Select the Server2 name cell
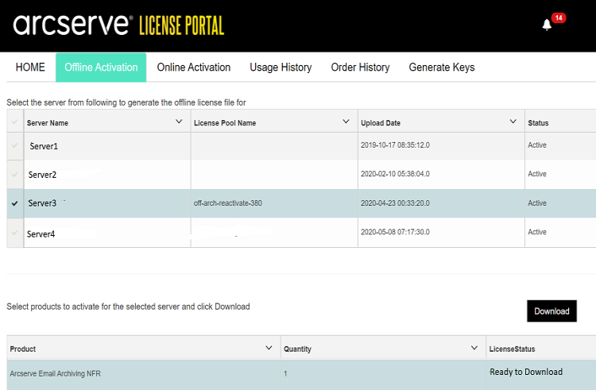The image size is (596, 390). 107,175
